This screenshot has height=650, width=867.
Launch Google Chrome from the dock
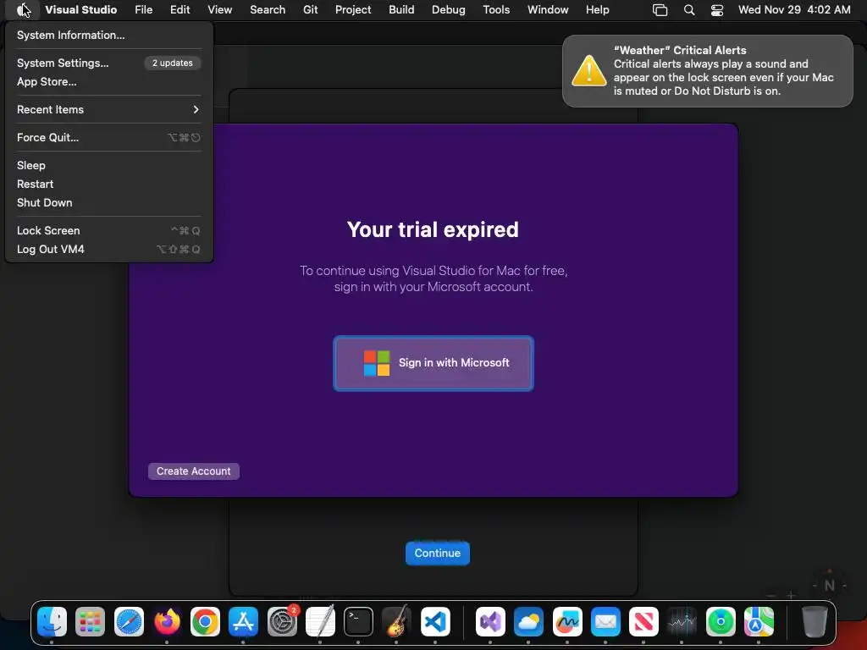pos(205,622)
